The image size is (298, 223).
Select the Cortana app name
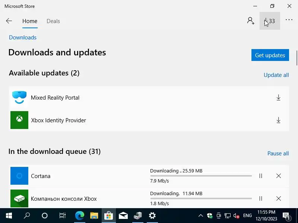[x=41, y=176]
